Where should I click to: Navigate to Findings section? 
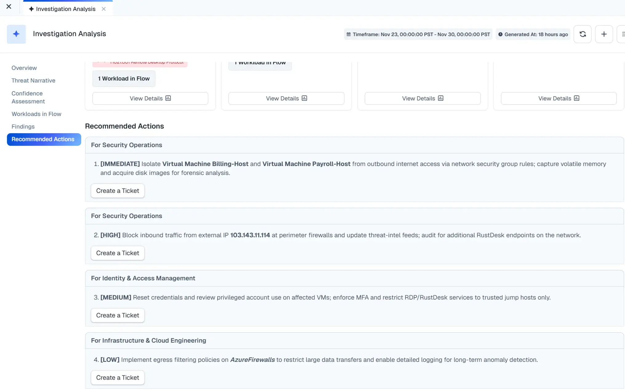(x=23, y=127)
